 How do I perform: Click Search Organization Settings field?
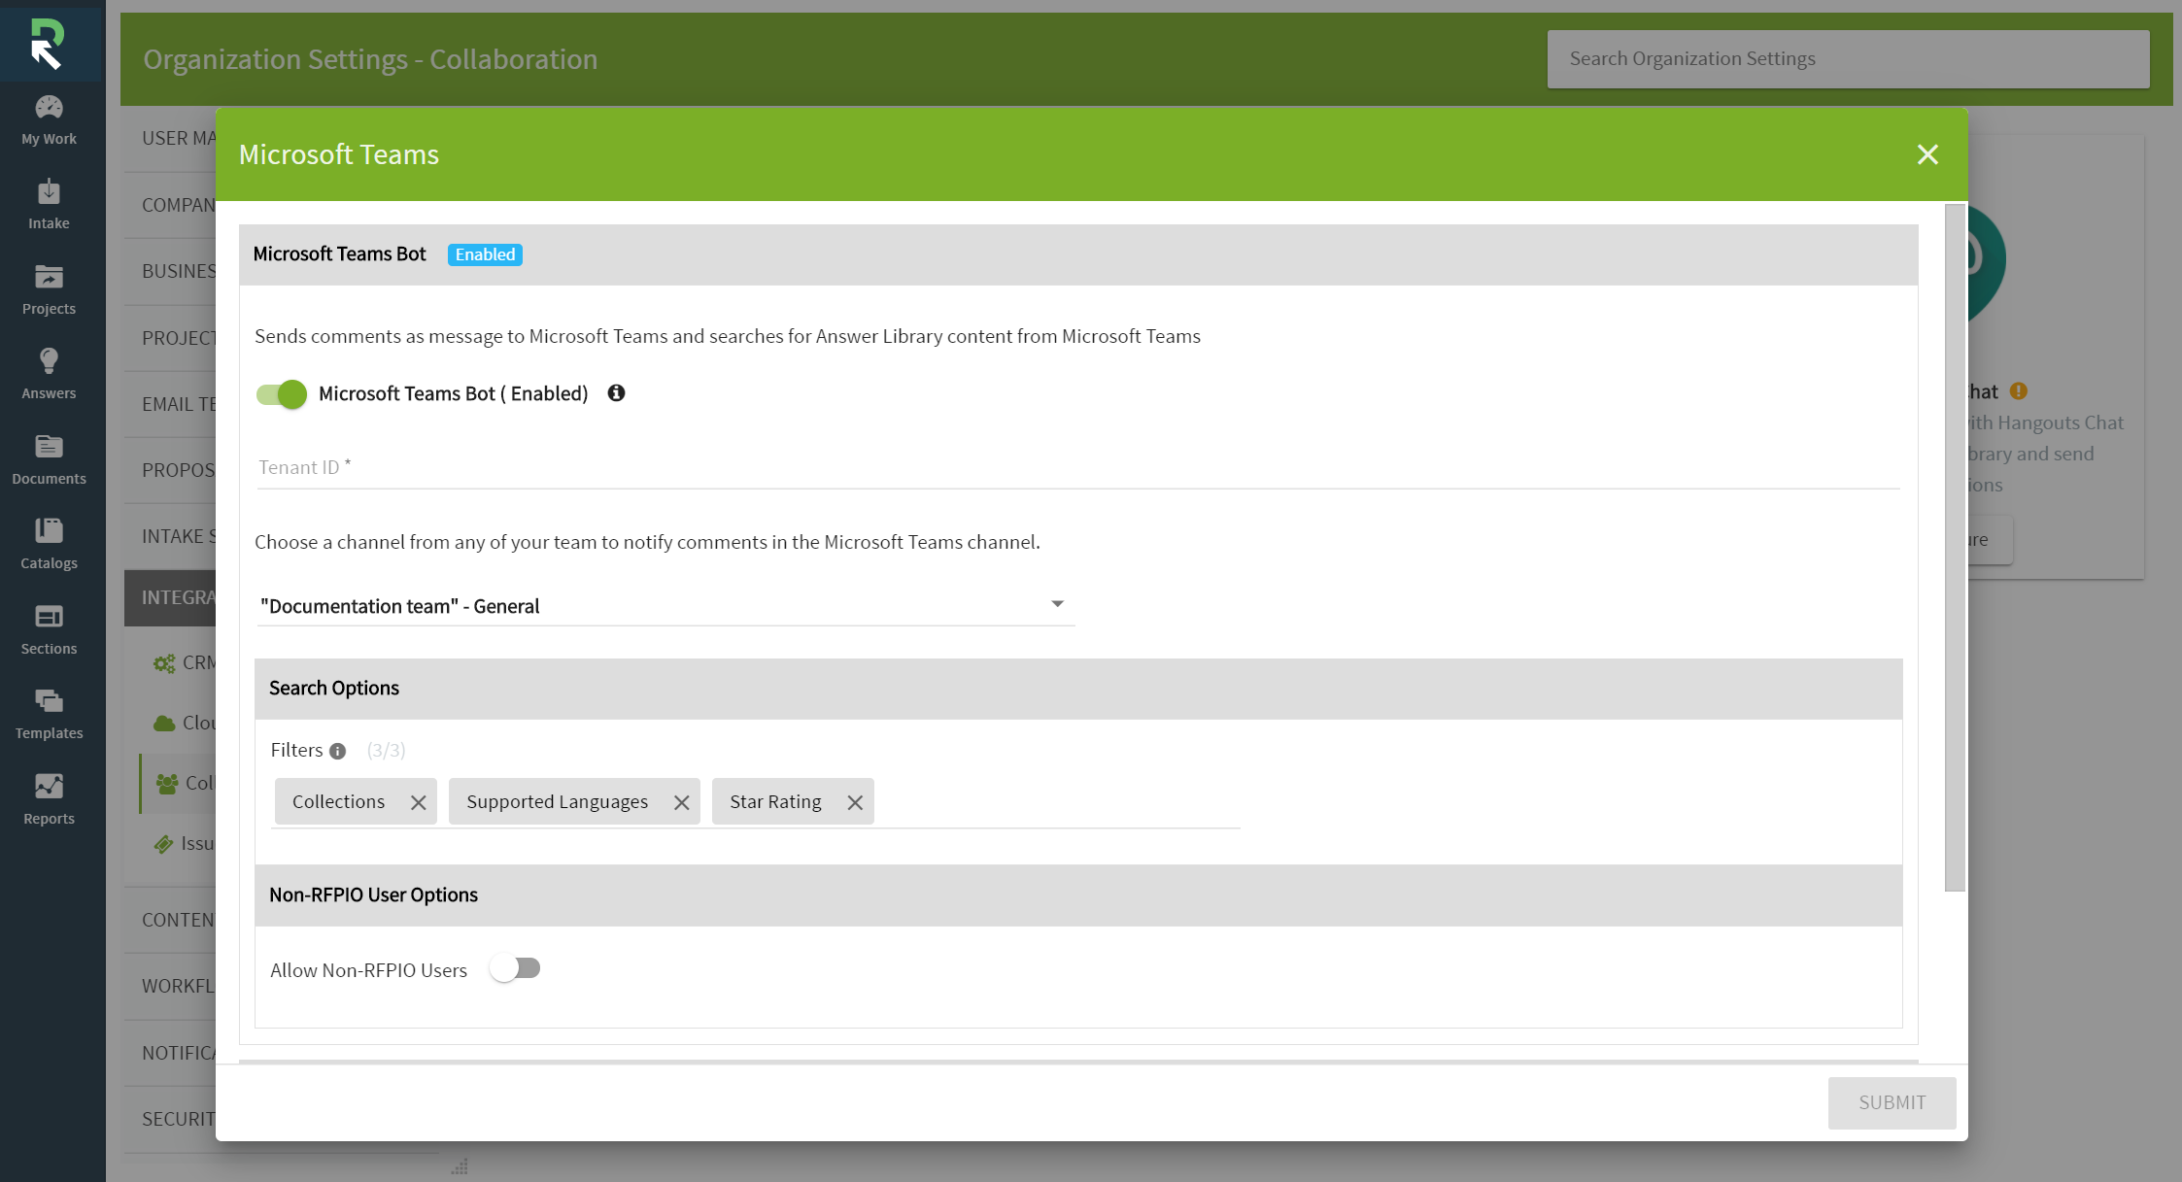coord(1848,58)
